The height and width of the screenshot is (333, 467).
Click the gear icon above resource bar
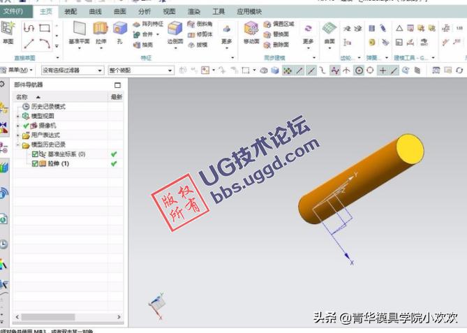pyautogui.click(x=2, y=84)
